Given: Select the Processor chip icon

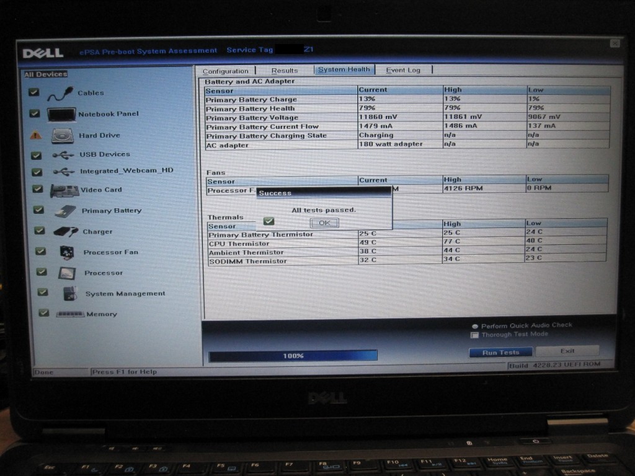Looking at the screenshot, I should point(67,273).
